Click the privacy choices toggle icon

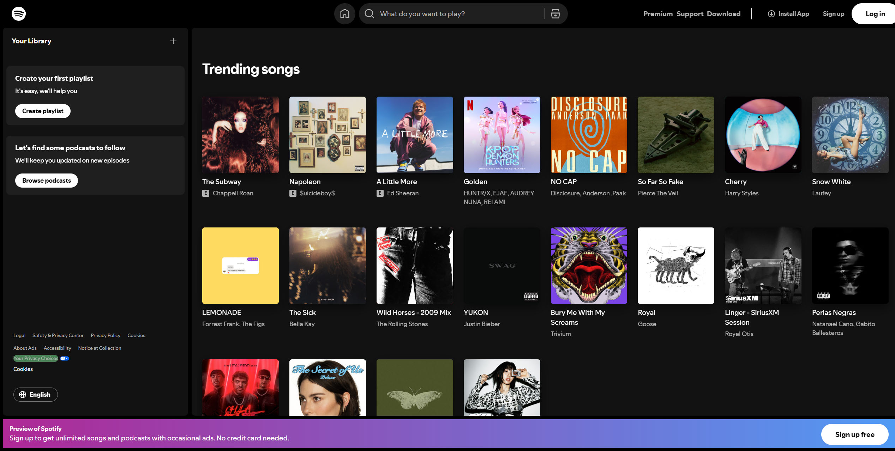click(x=65, y=359)
